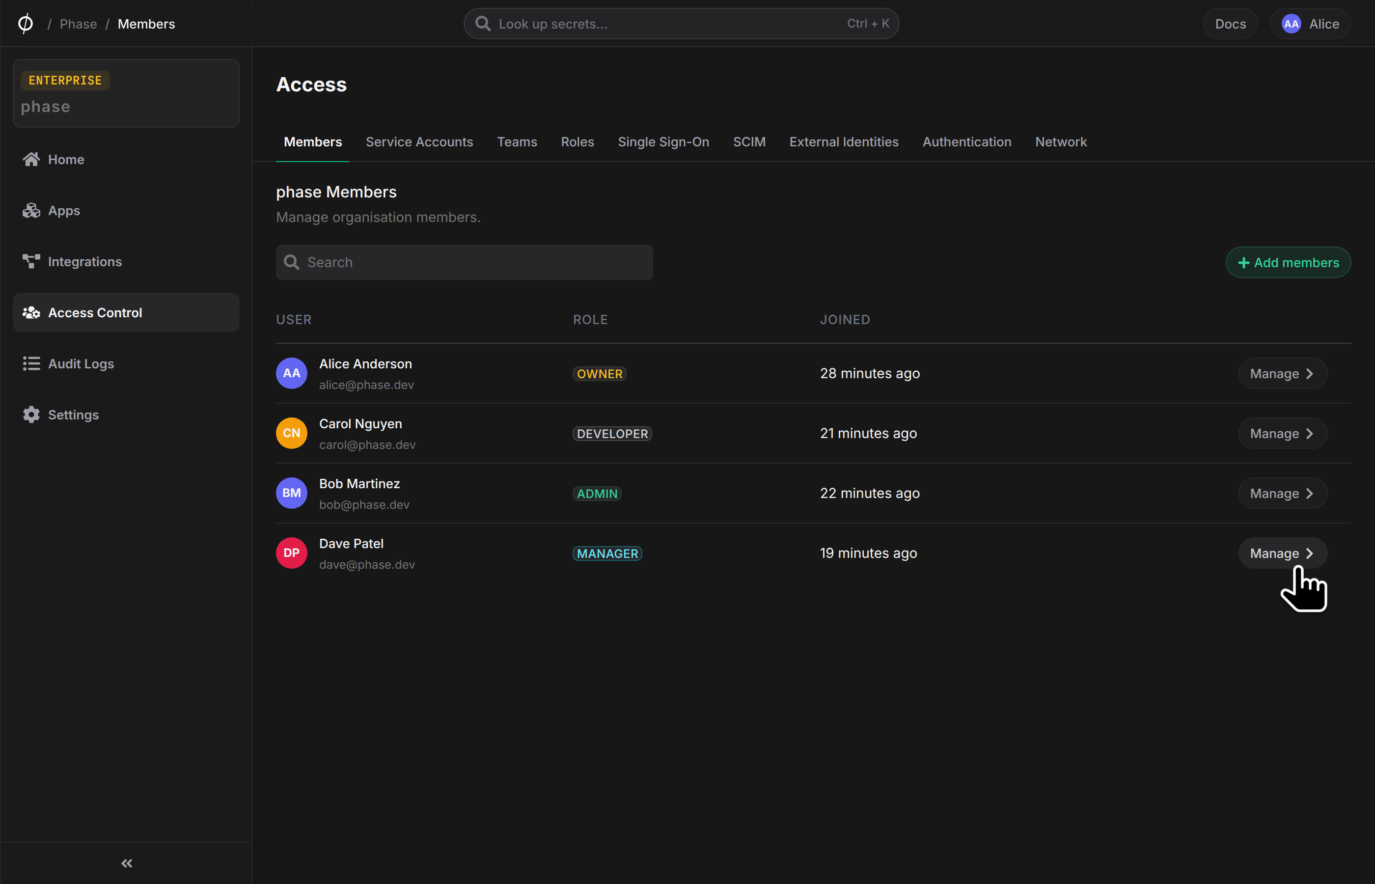Click bob@phase.dev email

pyautogui.click(x=364, y=504)
